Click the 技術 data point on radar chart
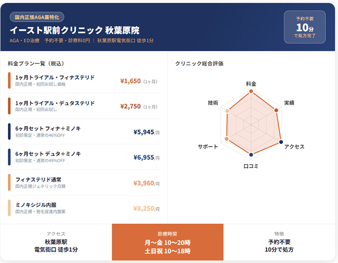Image resolution: width=338 pixels, height=263 pixels. click(227, 111)
